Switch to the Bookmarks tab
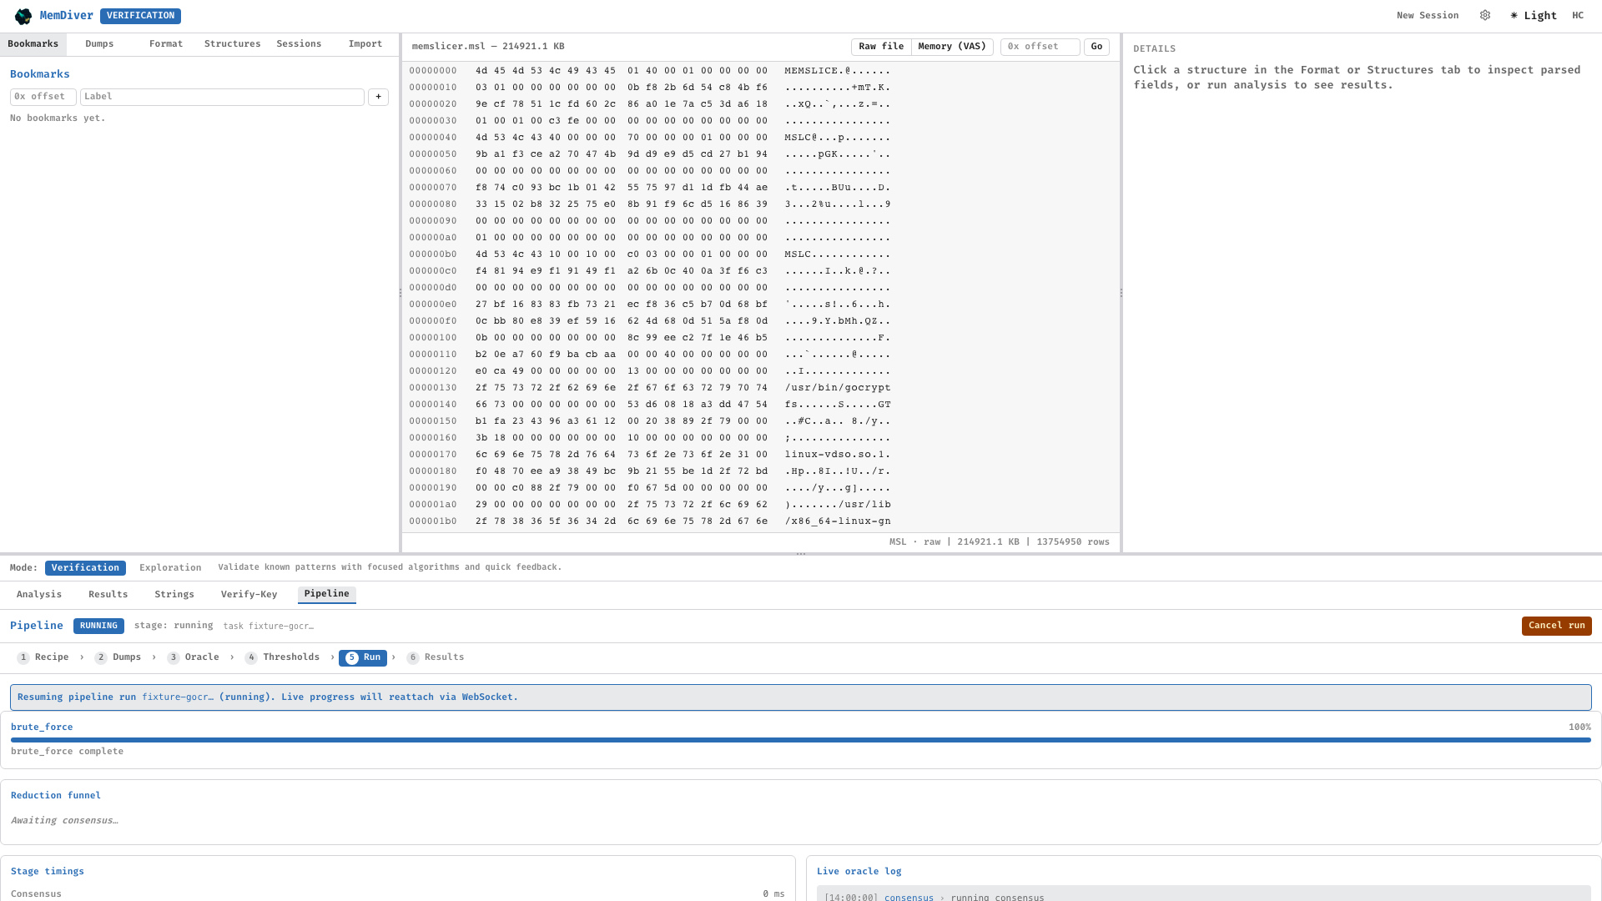The width and height of the screenshot is (1602, 901). click(x=33, y=44)
